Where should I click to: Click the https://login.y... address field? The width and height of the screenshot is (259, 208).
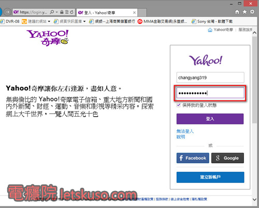click(x=33, y=12)
